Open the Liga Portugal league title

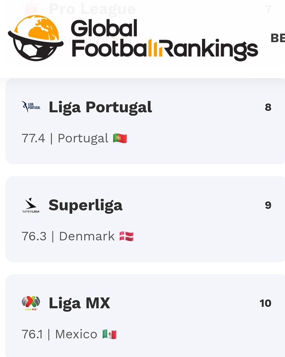100,107
